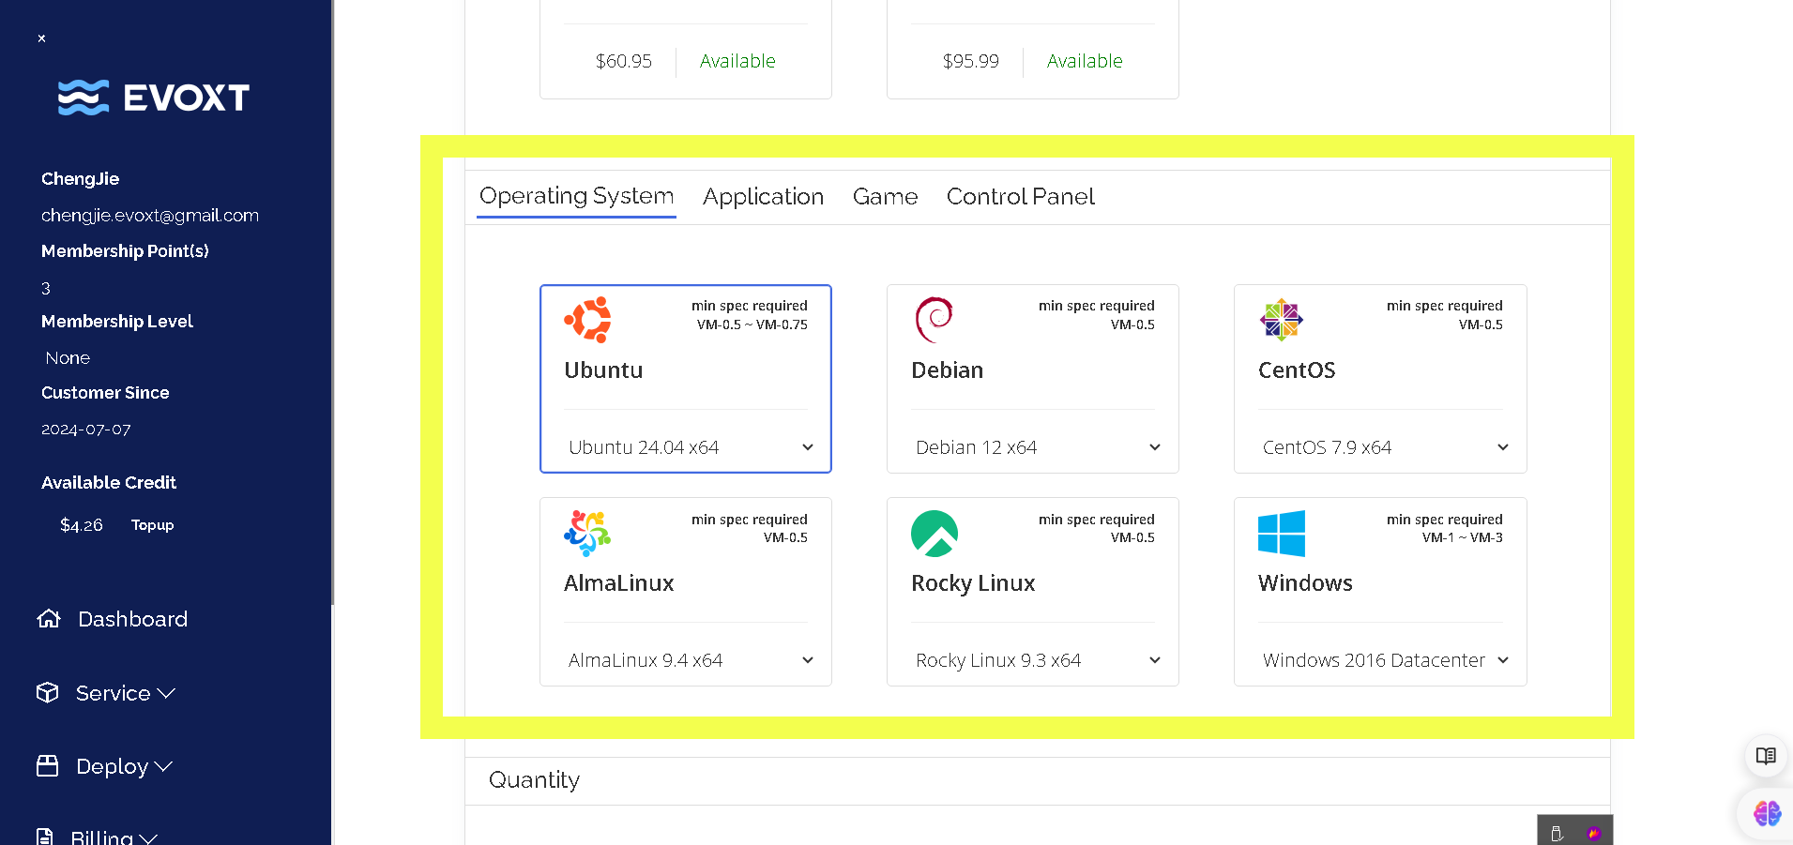Viewport: 1793px width, 845px height.
Task: Select the Windows card title
Action: point(1305,583)
